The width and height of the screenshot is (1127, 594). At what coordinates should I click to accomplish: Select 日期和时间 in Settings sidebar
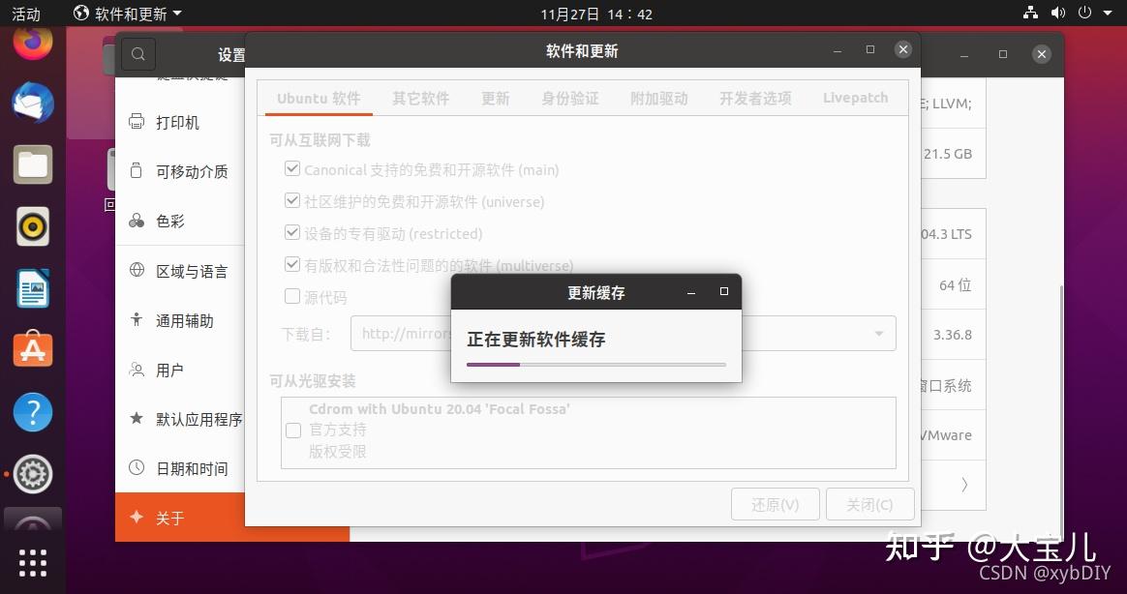180,469
